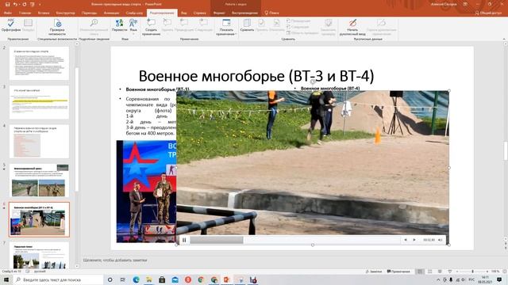Switch to the Главная tab
Viewport: 508px width, 285px height.
(25, 13)
